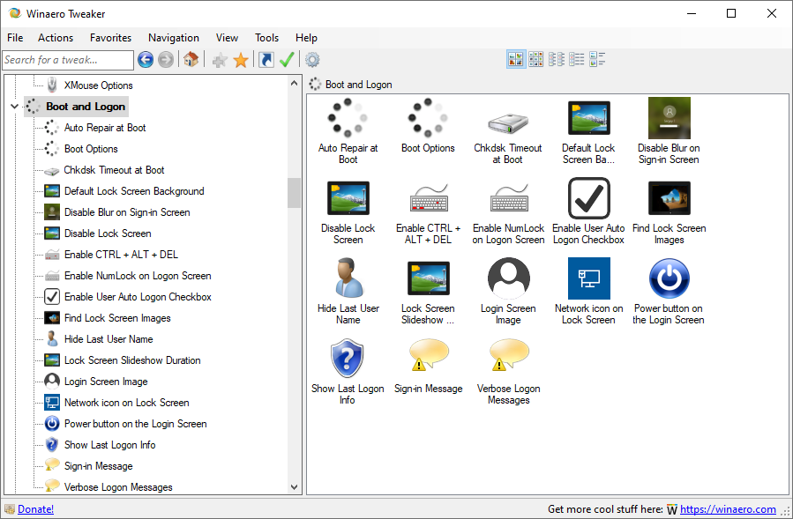Click the orange star Favorites icon
793x519 pixels.
point(241,60)
